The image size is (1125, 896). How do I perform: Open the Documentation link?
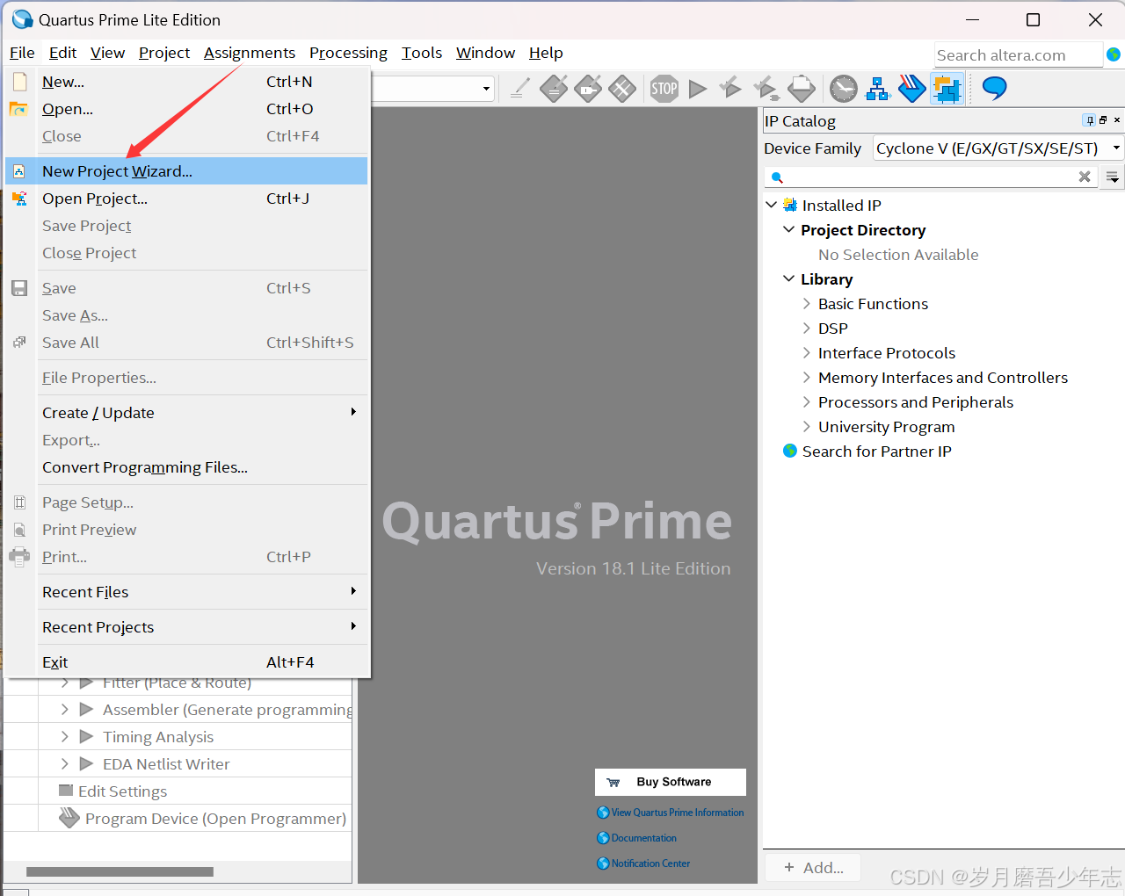[643, 838]
